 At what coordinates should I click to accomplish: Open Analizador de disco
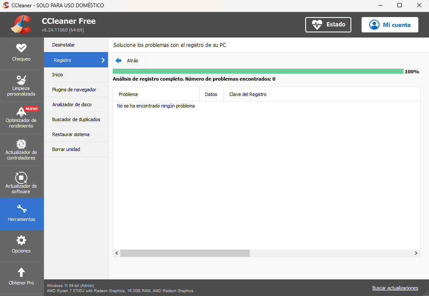pyautogui.click(x=76, y=104)
